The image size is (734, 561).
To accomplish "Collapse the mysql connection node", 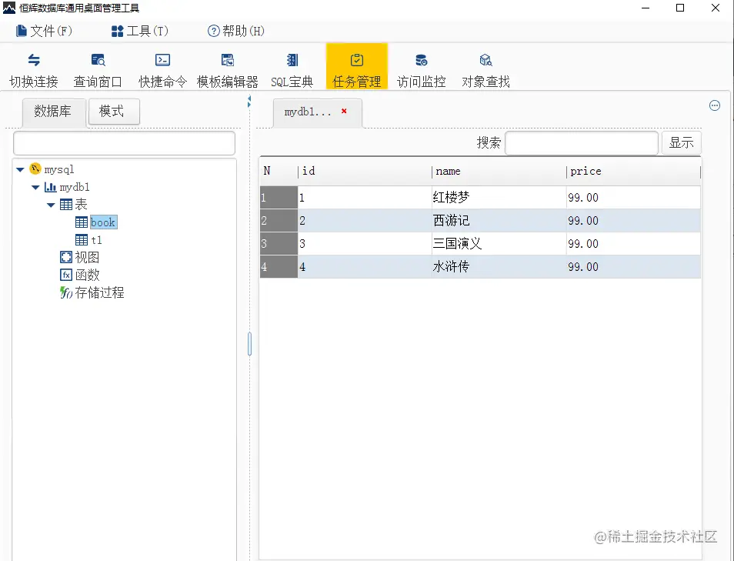I will (20, 169).
